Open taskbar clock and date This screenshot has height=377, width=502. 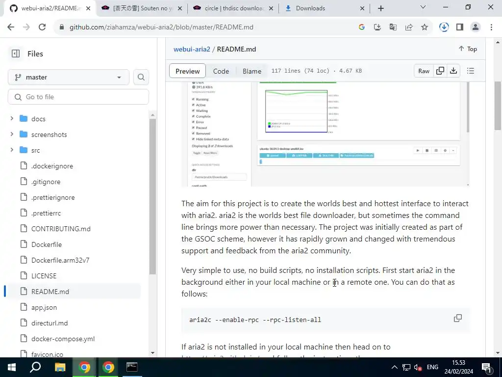458,367
